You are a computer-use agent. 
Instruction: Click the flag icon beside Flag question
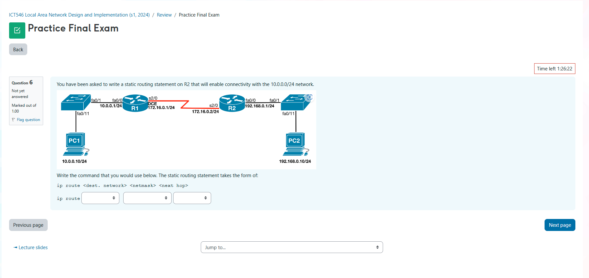coord(14,120)
